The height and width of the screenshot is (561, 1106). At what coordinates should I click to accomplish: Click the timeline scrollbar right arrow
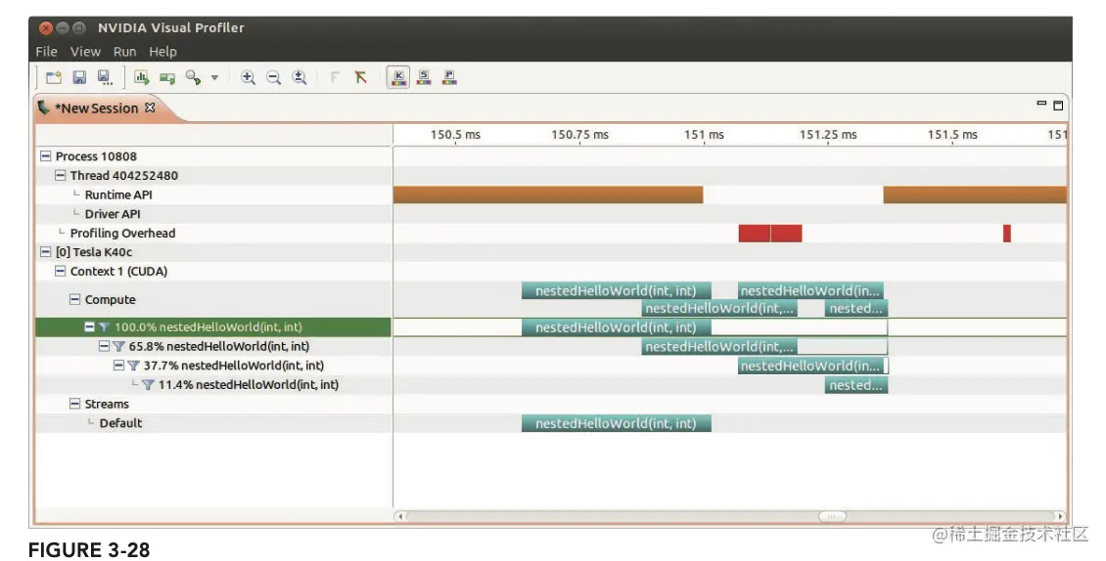pyautogui.click(x=1059, y=516)
